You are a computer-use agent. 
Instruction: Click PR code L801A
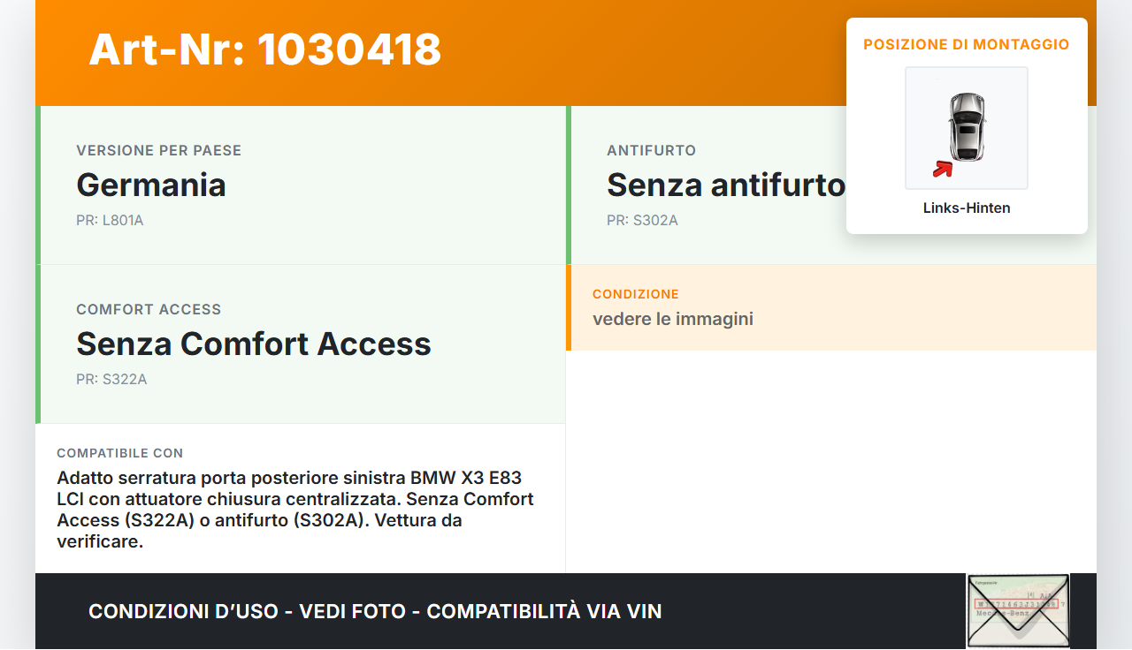coord(110,220)
